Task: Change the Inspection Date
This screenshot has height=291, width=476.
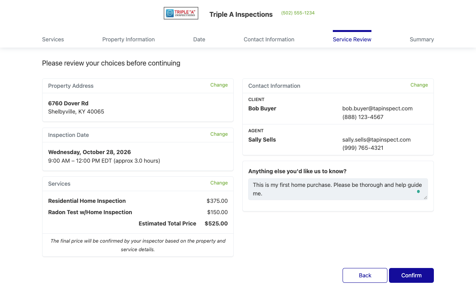Action: [219, 134]
